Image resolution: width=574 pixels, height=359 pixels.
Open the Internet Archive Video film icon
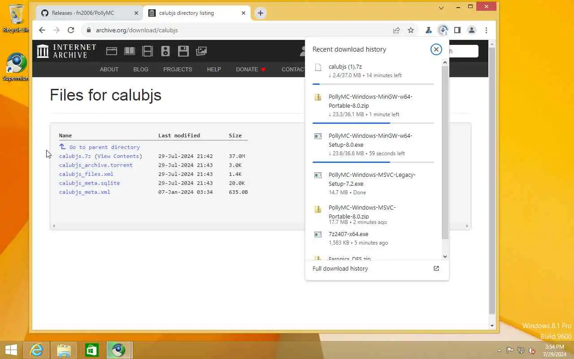(x=148, y=51)
